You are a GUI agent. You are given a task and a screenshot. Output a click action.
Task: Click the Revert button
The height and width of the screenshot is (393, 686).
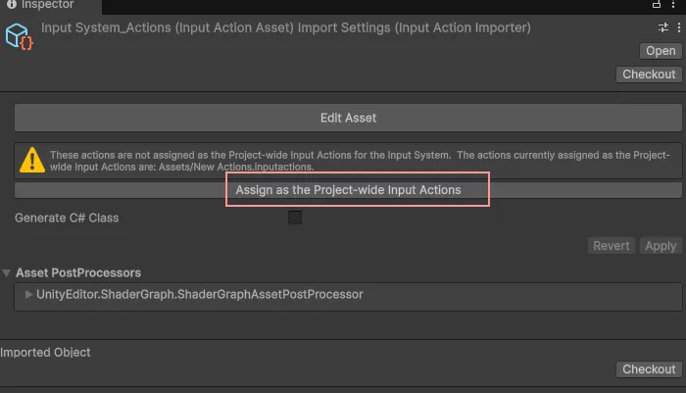[x=612, y=246]
